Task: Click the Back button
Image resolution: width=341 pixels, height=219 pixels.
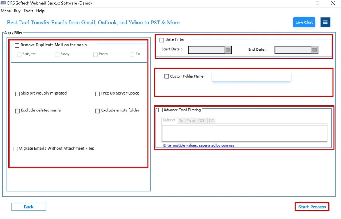Action: point(29,206)
